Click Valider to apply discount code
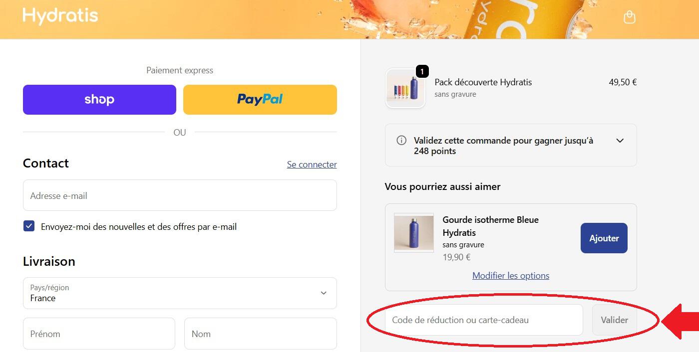Image resolution: width=699 pixels, height=352 pixels. 614,320
